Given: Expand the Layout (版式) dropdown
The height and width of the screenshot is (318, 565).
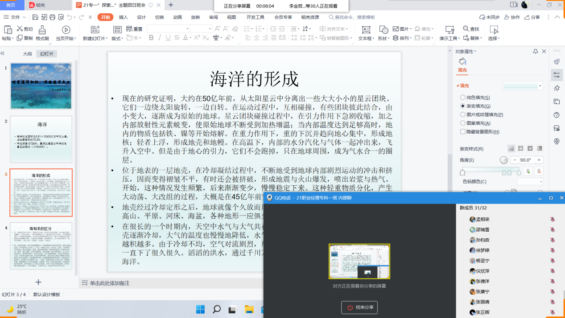Looking at the screenshot, I should (x=117, y=38).
